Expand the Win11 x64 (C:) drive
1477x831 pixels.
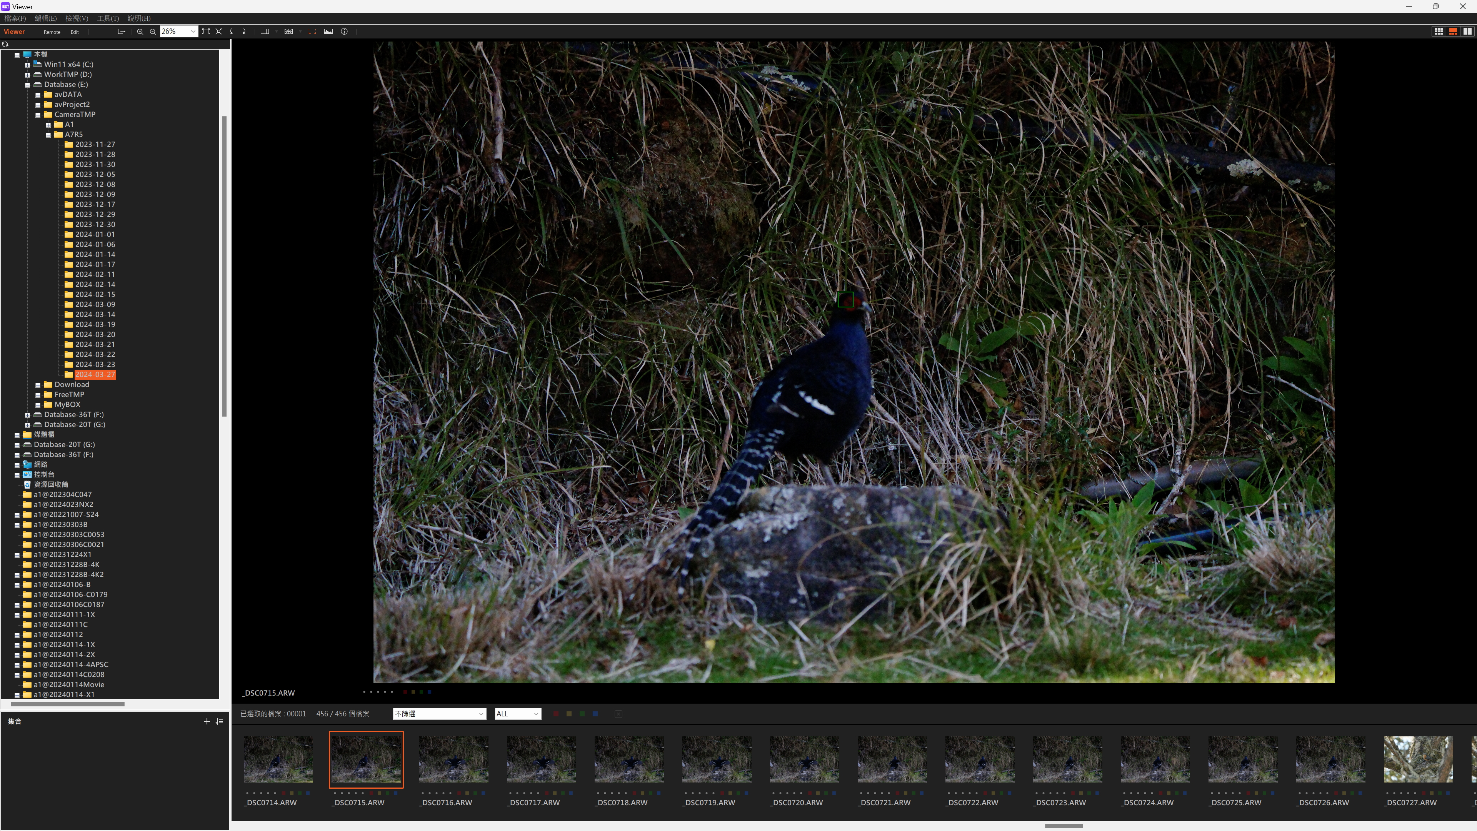[x=28, y=65]
